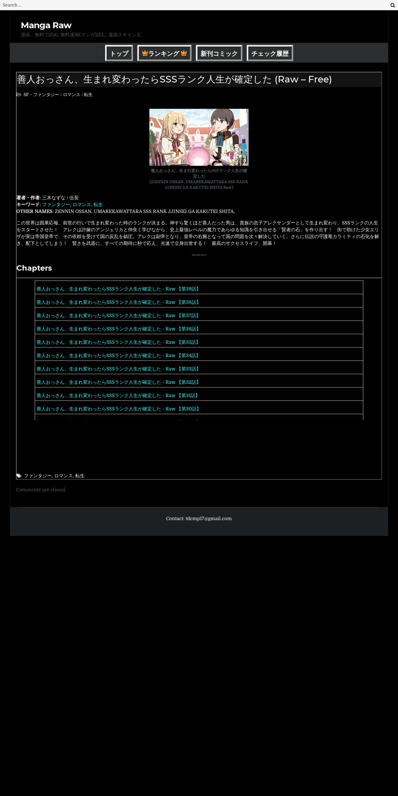This screenshot has width=398, height=796.
Task: Click the OTHER NAMES line text
Action: (x=126, y=211)
